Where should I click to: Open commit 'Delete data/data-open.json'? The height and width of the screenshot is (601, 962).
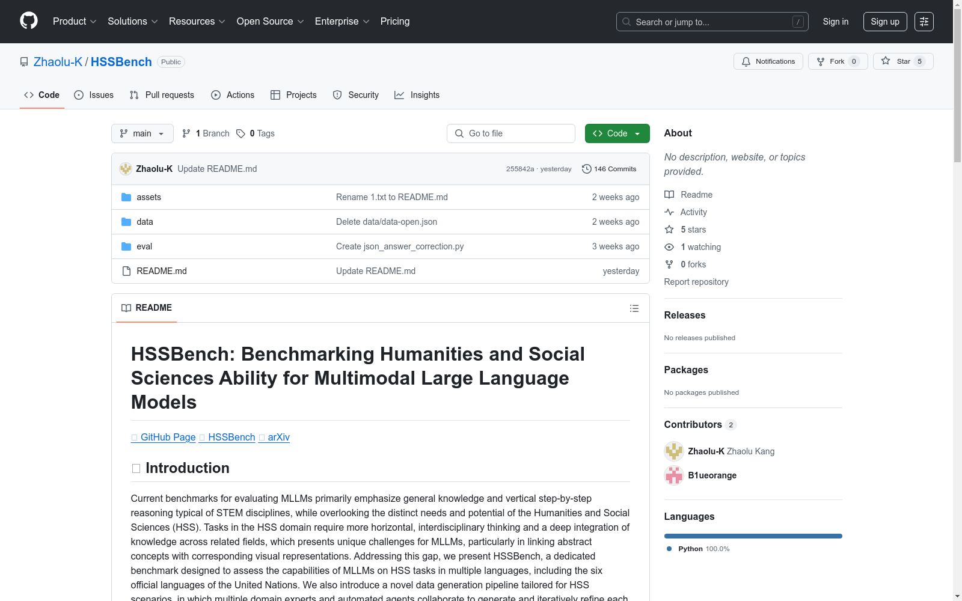[387, 222]
